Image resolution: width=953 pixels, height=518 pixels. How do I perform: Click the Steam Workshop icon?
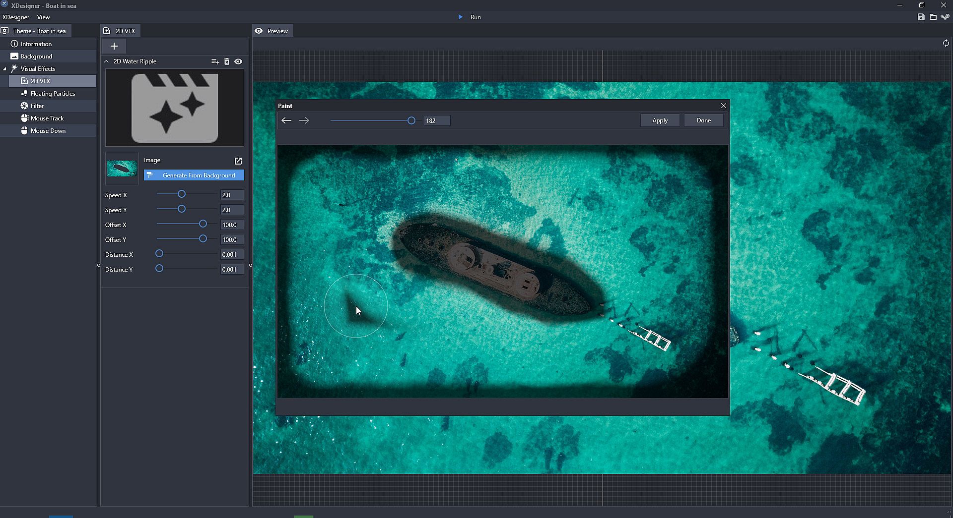coord(945,17)
